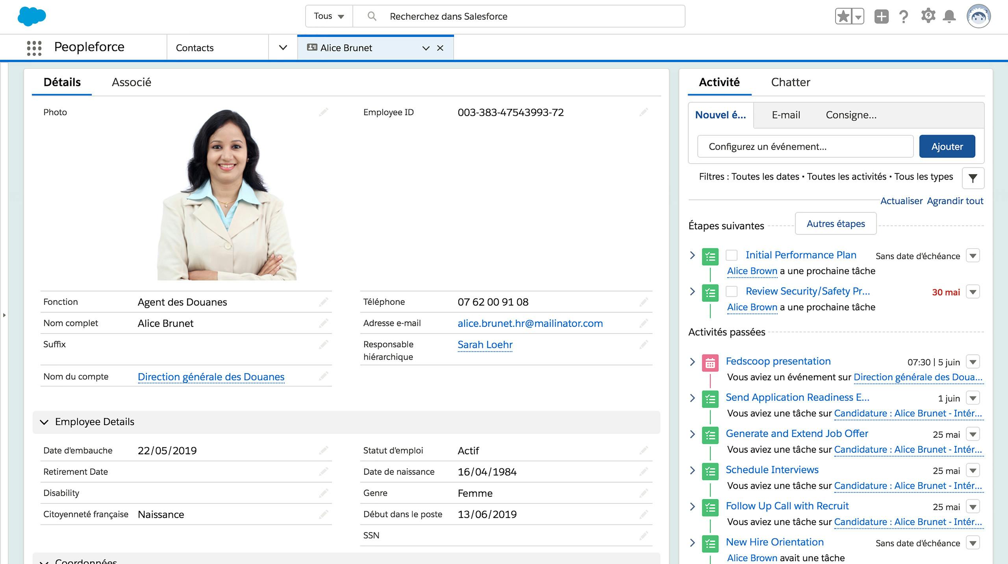Click the Autres étapes button
1008x564 pixels.
(x=836, y=223)
